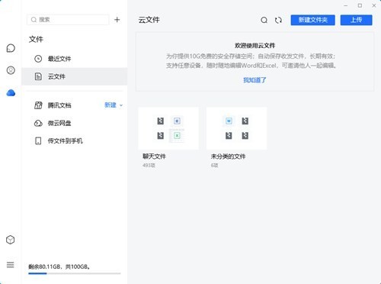Select the blue cloud files icon
Viewport: 381px width, 284px height.
[11, 93]
